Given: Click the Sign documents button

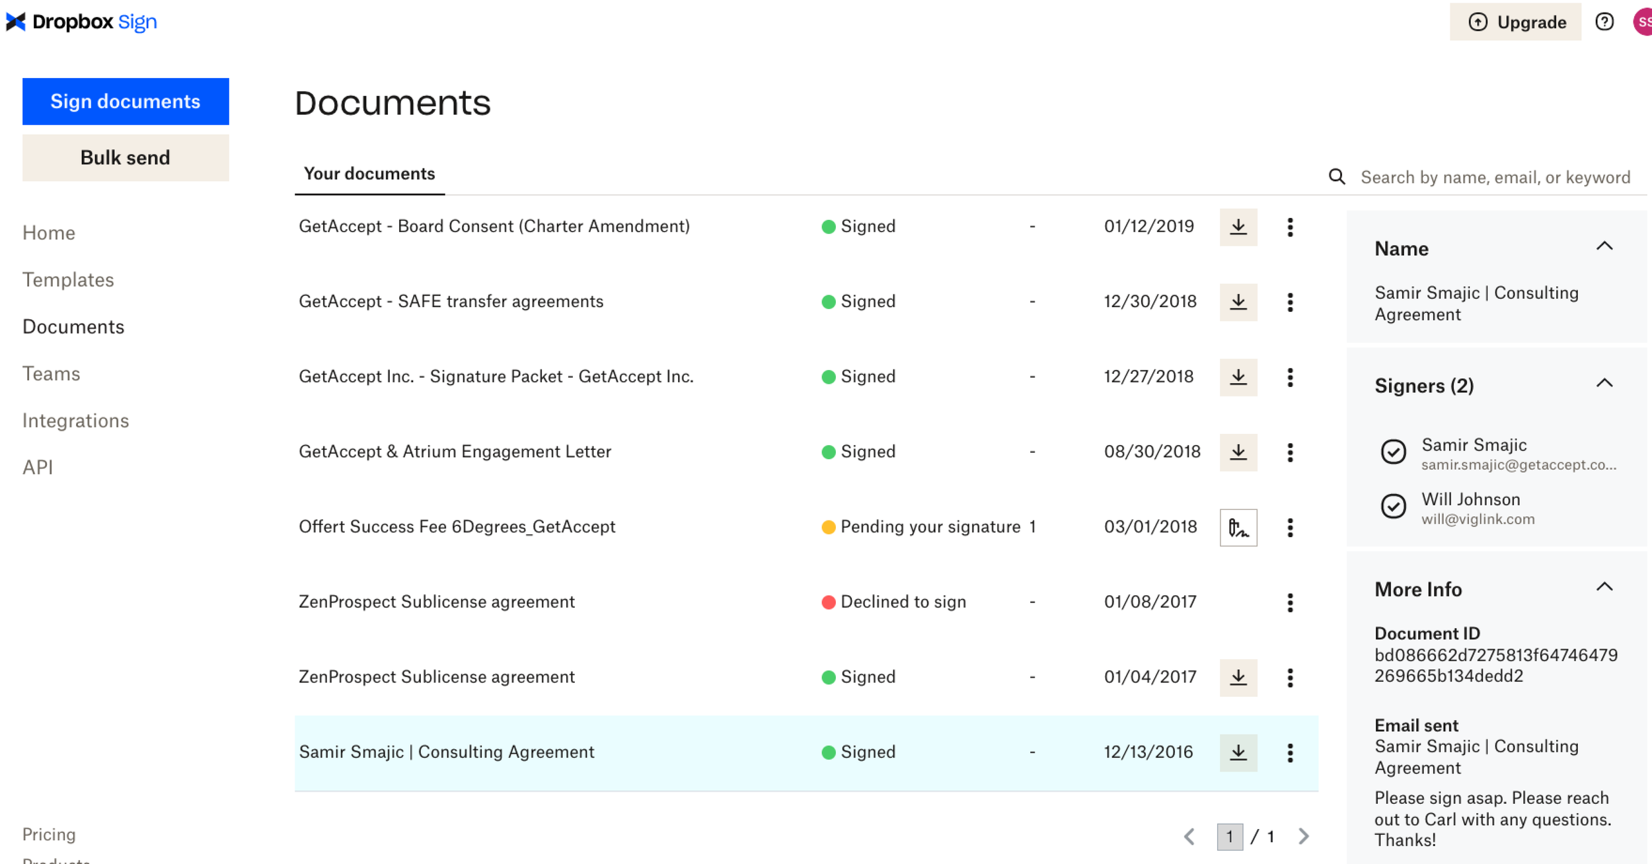Looking at the screenshot, I should [x=126, y=101].
